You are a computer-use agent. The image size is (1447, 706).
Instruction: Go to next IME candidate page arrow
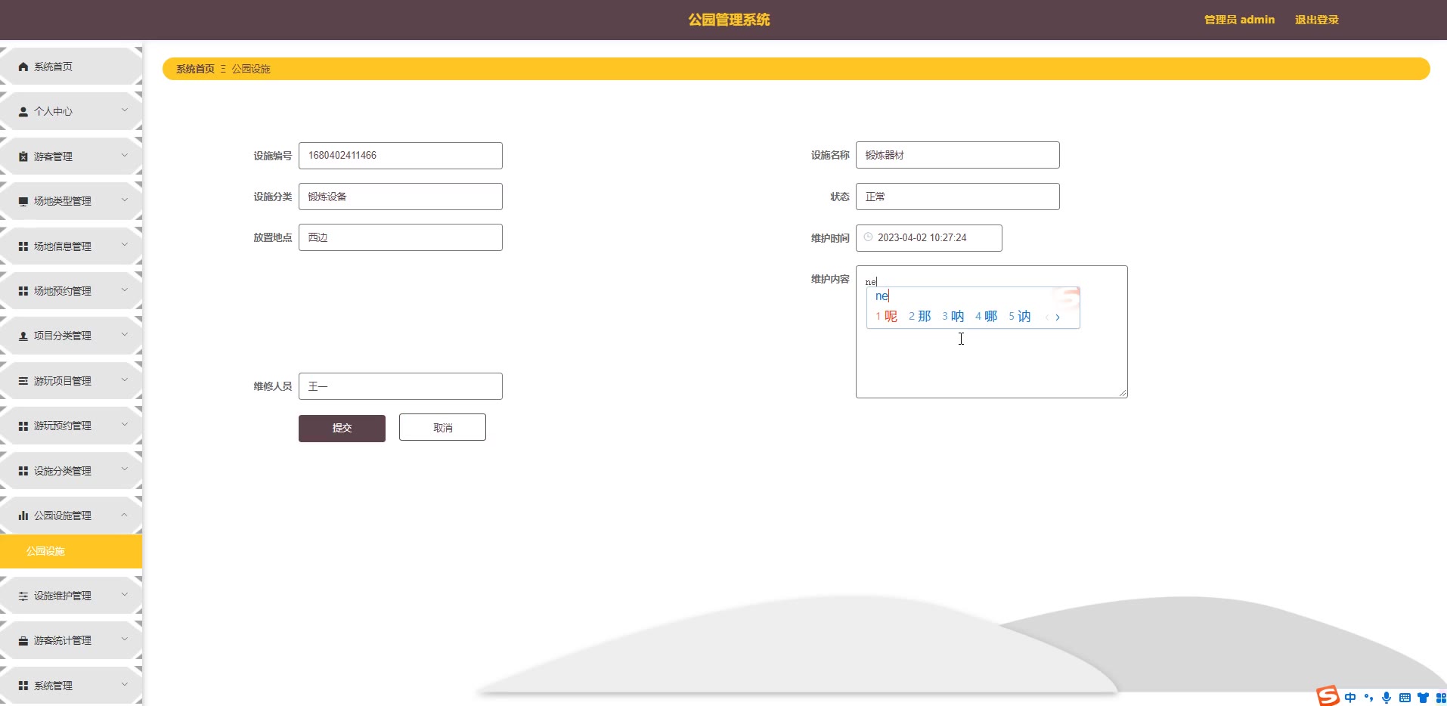(x=1058, y=317)
